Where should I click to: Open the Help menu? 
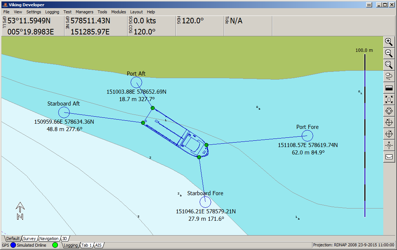point(151,12)
